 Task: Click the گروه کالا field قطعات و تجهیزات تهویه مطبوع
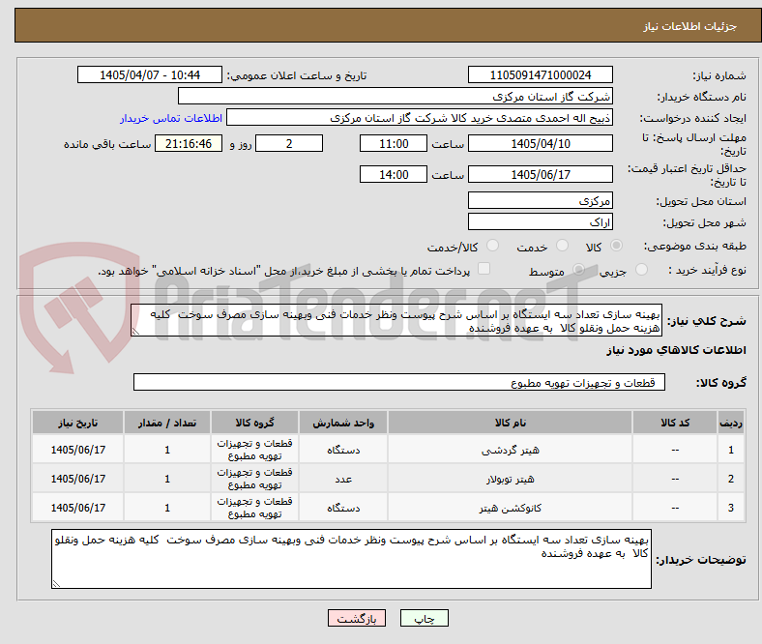click(399, 383)
